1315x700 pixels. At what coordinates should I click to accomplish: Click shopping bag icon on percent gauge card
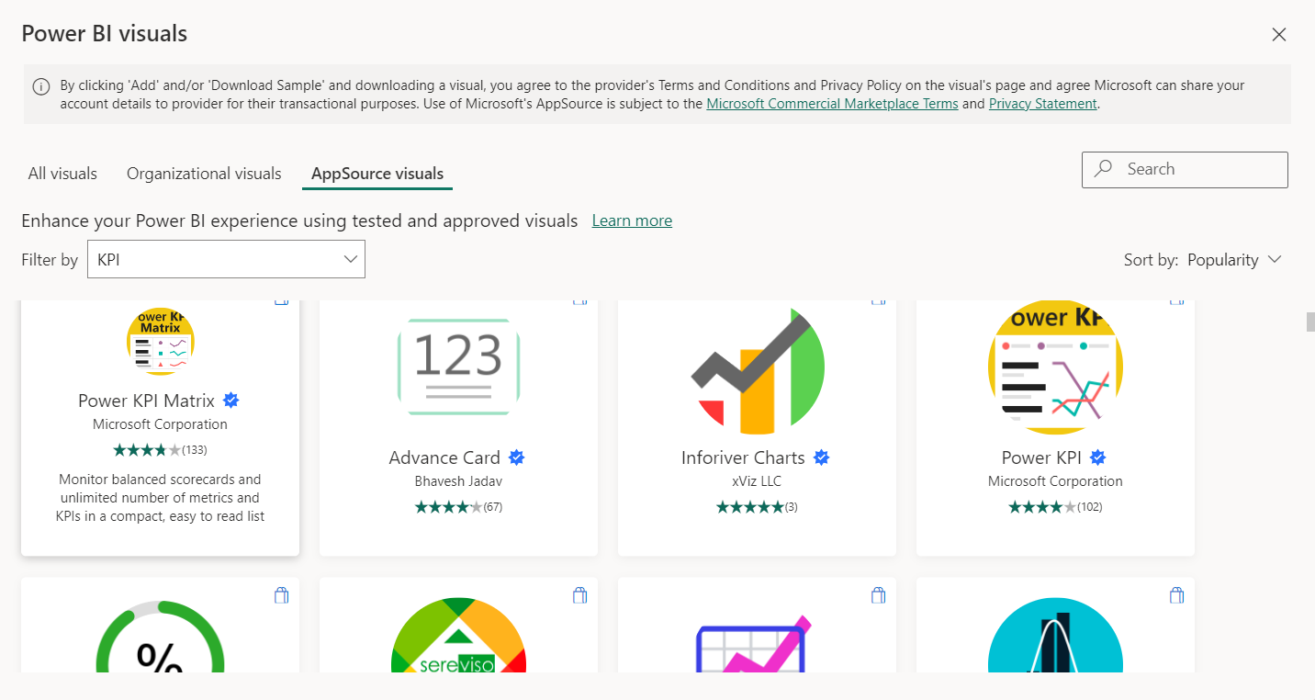(282, 595)
